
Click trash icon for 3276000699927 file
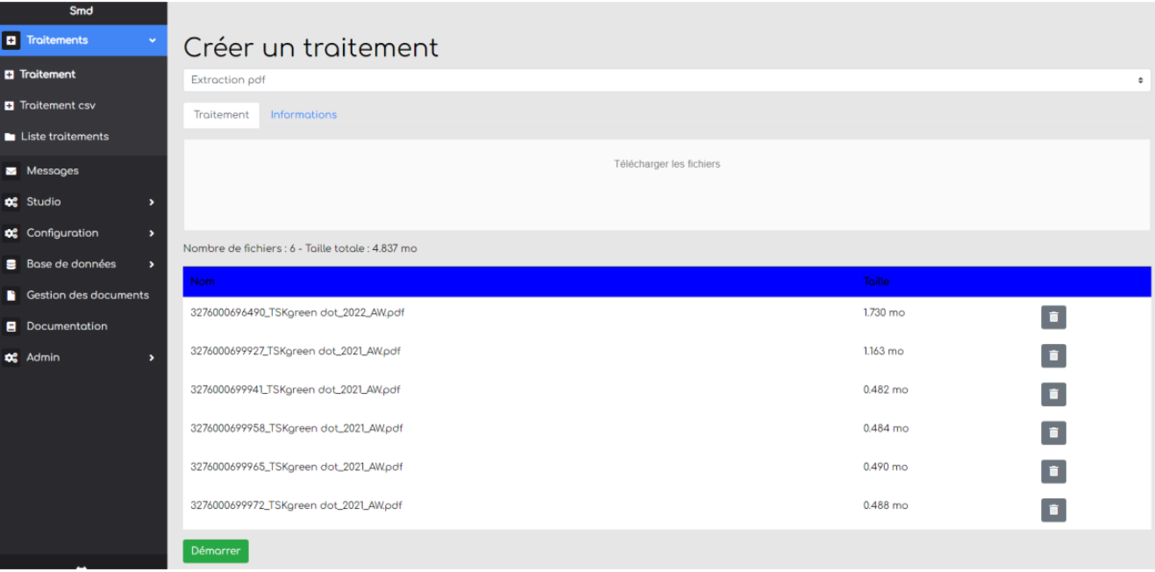tap(1053, 355)
